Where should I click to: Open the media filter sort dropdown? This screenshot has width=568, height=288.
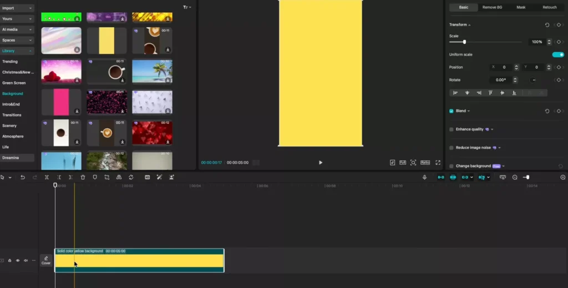pyautogui.click(x=187, y=7)
